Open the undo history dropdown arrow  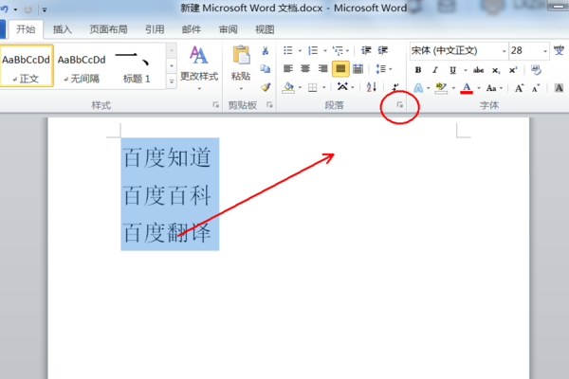pyautogui.click(x=15, y=9)
